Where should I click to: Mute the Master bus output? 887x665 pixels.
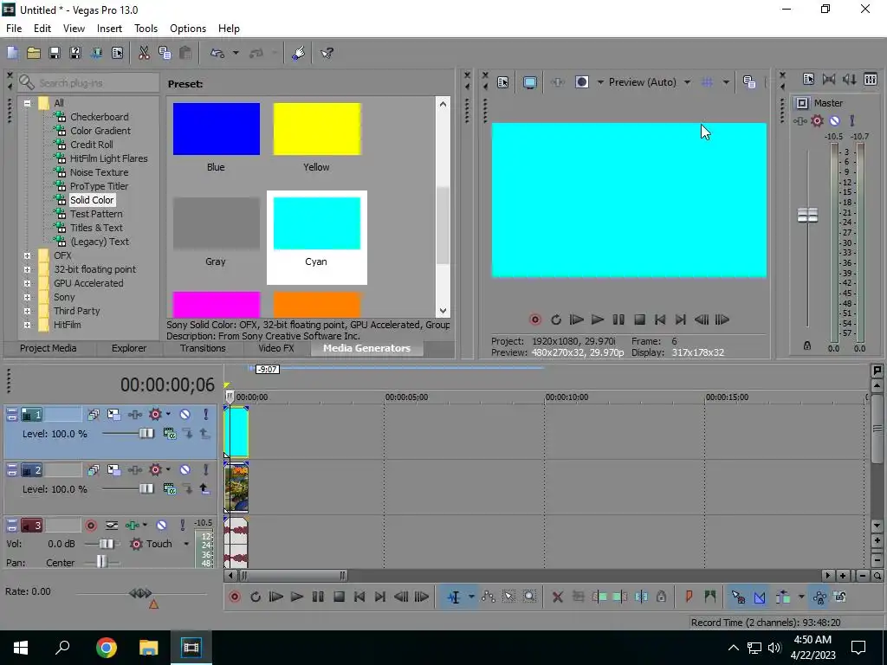pos(834,121)
